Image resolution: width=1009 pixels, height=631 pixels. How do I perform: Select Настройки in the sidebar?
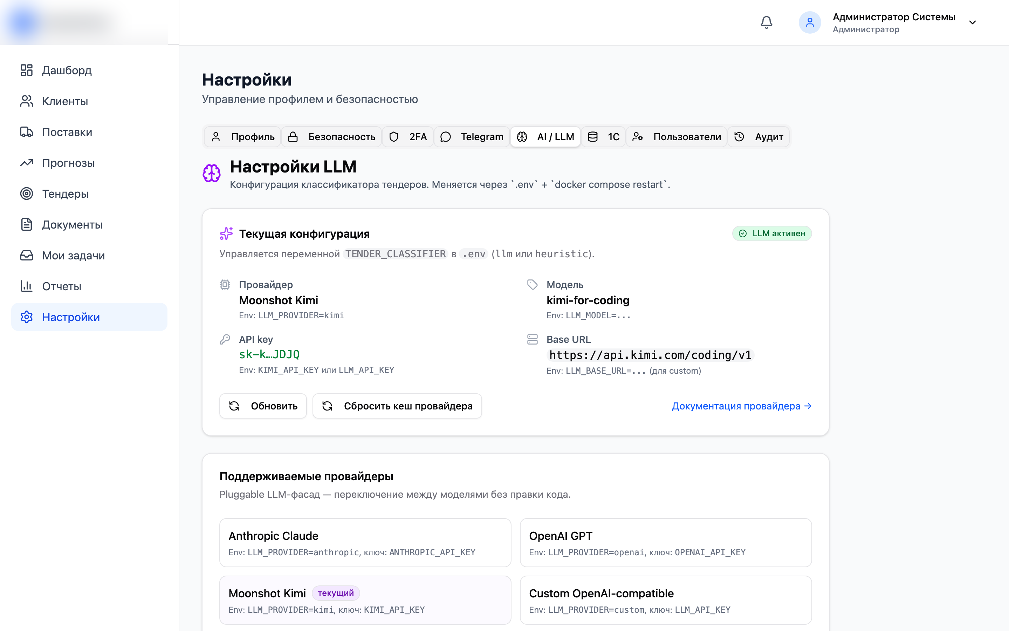coord(89,317)
